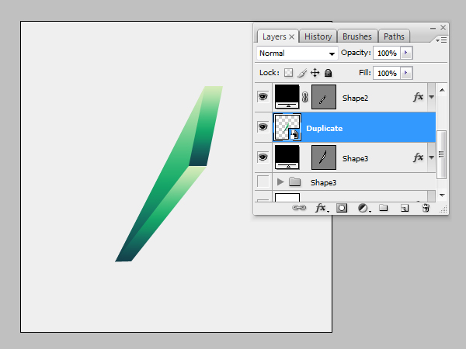Select the Shape3 layer fill thumbnail
This screenshot has width=466, height=349.
(x=287, y=157)
